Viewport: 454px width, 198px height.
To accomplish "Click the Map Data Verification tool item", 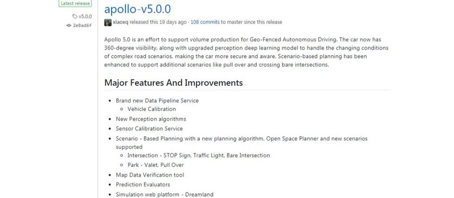I will 150,175.
